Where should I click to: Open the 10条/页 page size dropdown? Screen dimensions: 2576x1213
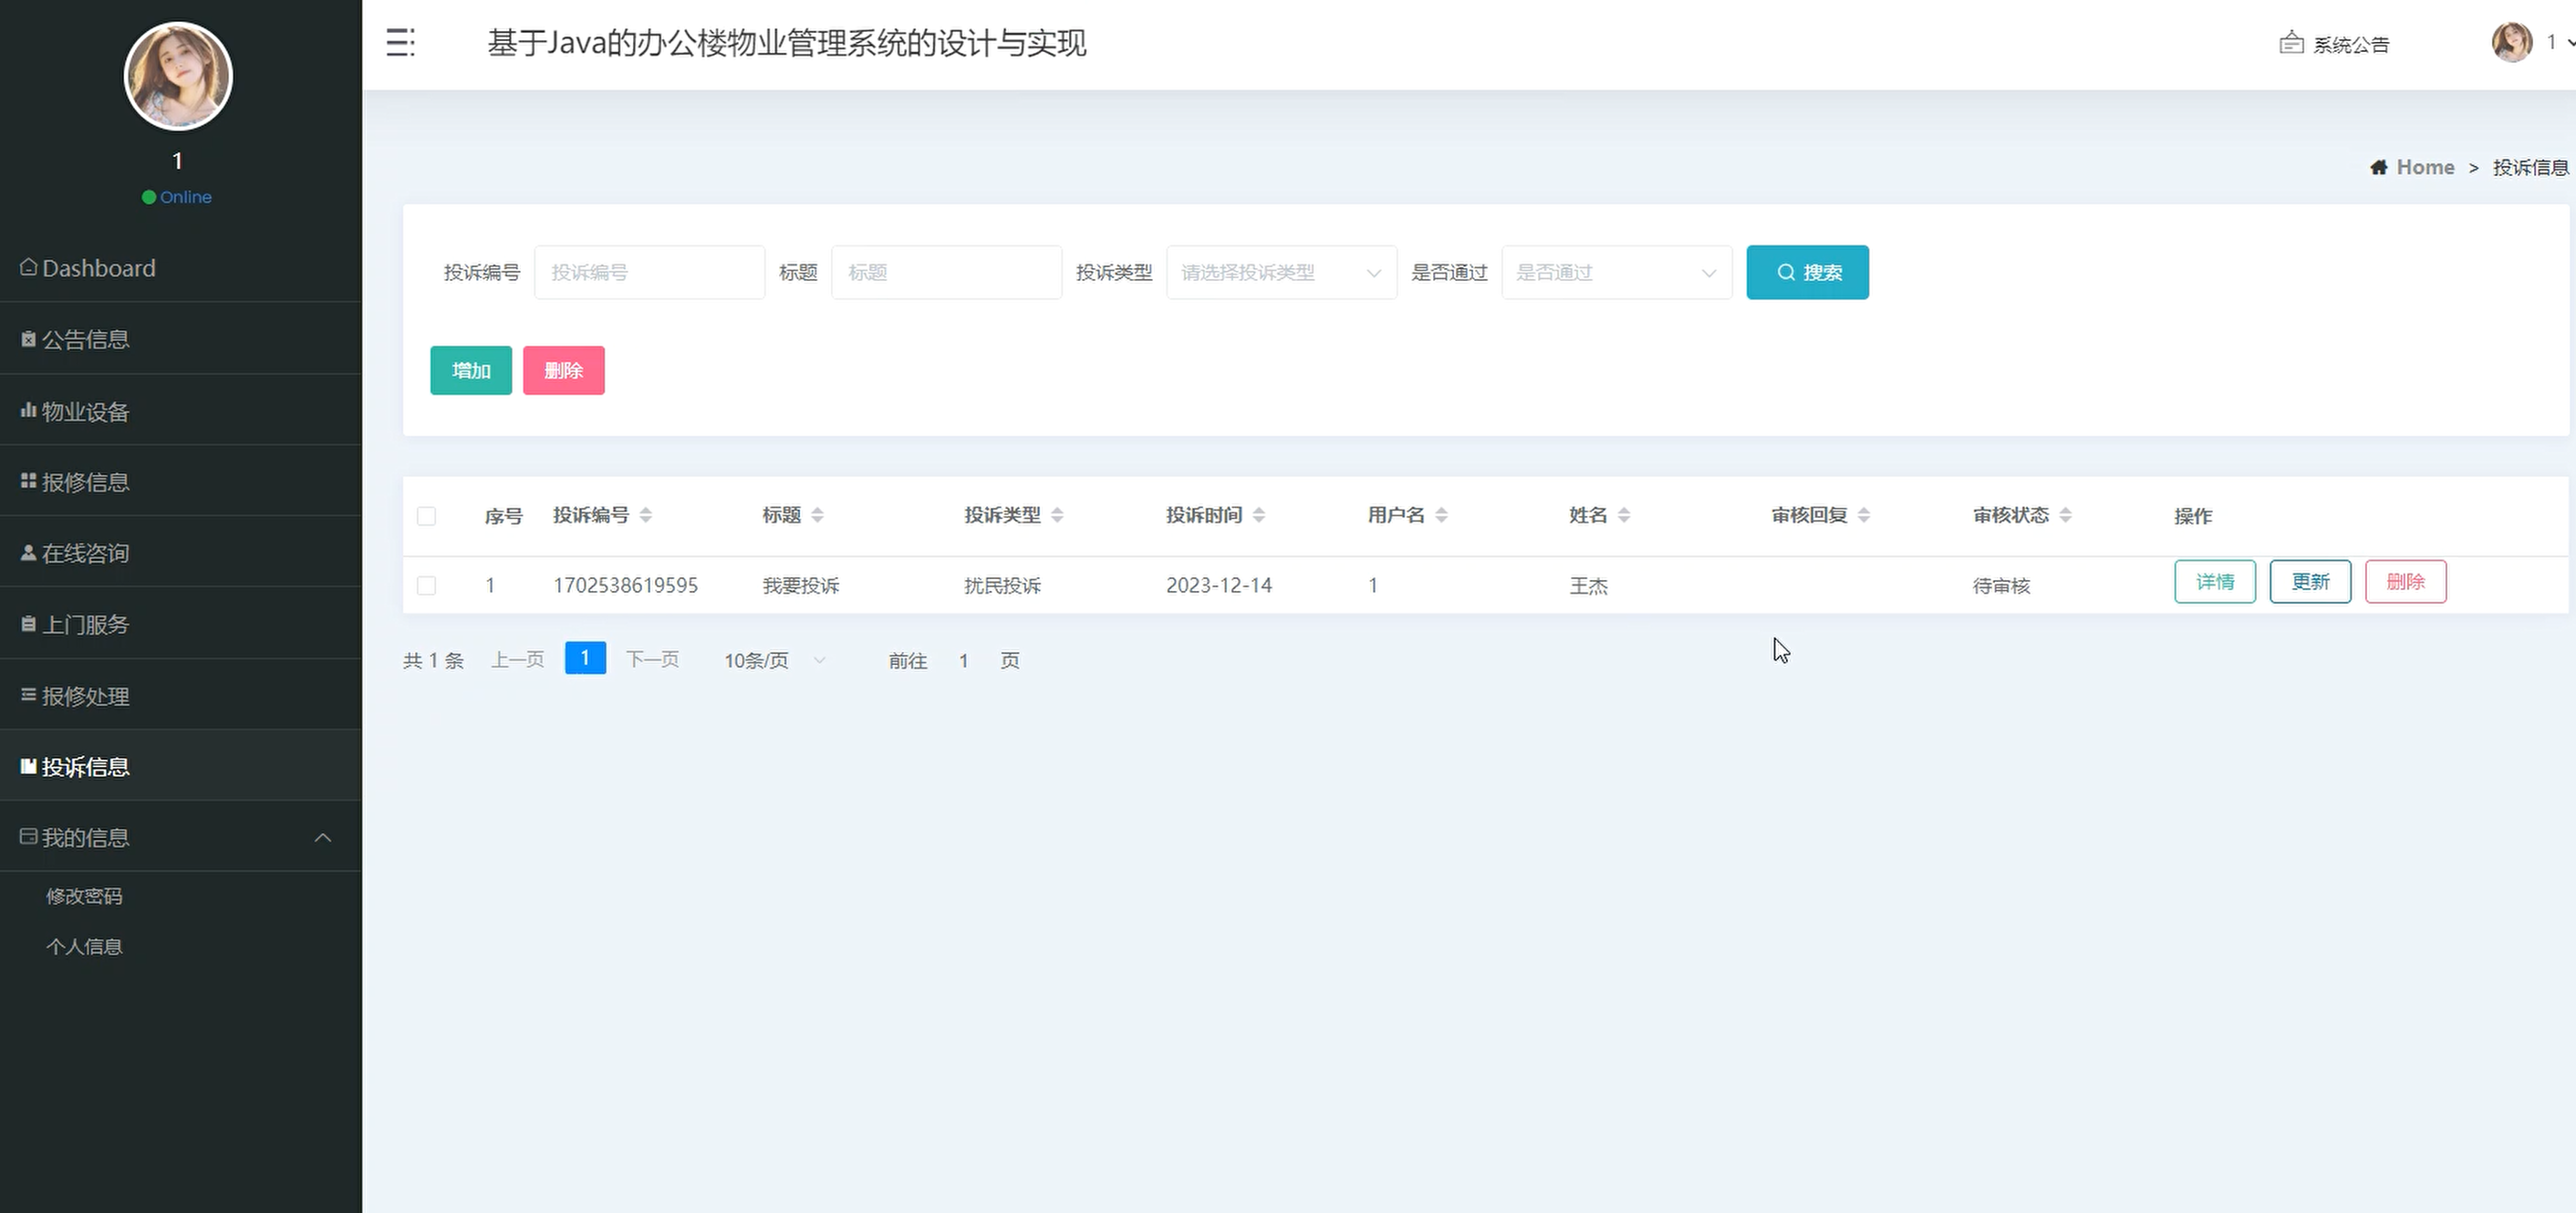(x=774, y=660)
